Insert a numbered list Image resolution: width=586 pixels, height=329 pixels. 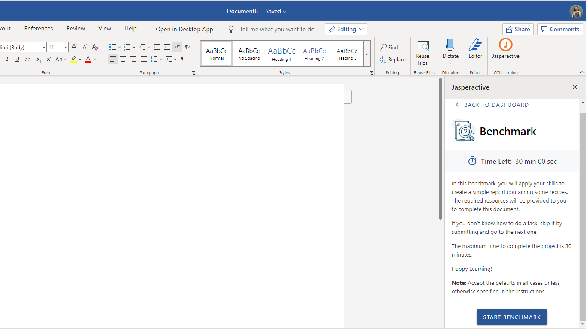[127, 47]
